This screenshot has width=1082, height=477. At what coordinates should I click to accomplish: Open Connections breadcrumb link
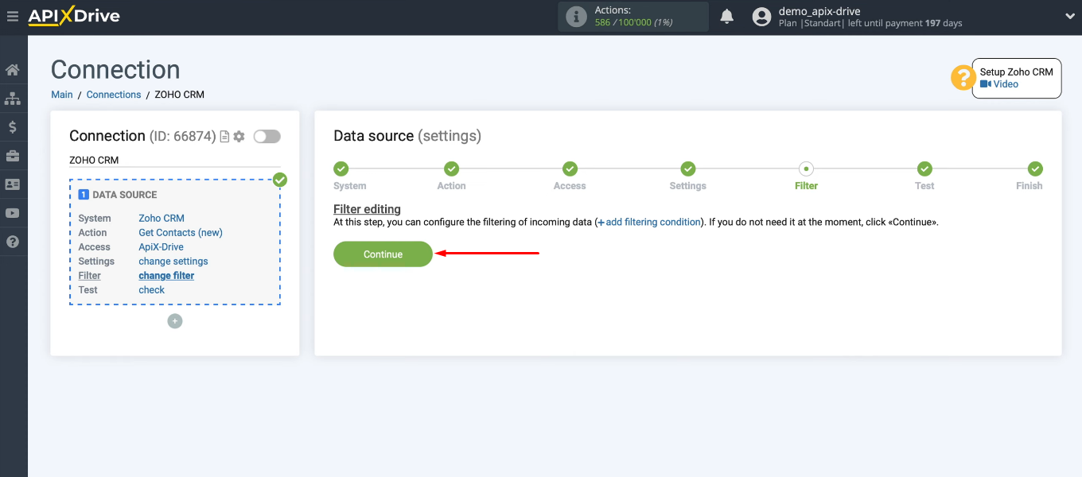point(113,94)
